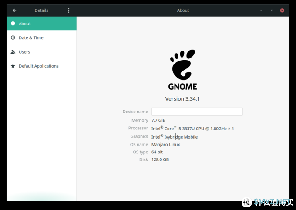Close the Details window
This screenshot has height=210, width=296.
pyautogui.click(x=282, y=10)
